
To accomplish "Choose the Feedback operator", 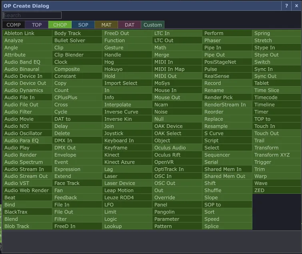I will (77, 197).
